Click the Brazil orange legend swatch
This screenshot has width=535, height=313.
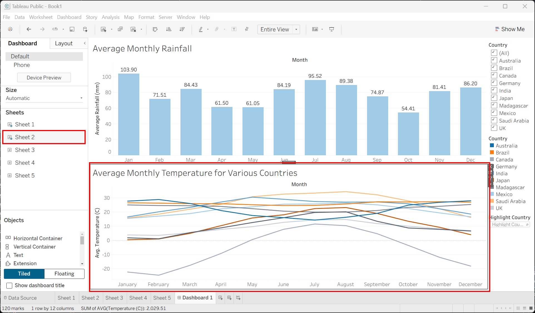[x=492, y=152]
